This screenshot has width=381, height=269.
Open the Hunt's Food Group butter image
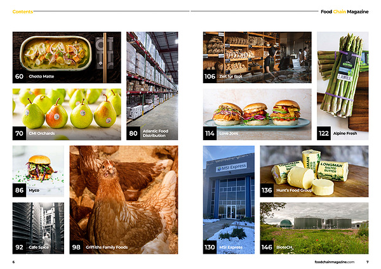tap(314, 171)
